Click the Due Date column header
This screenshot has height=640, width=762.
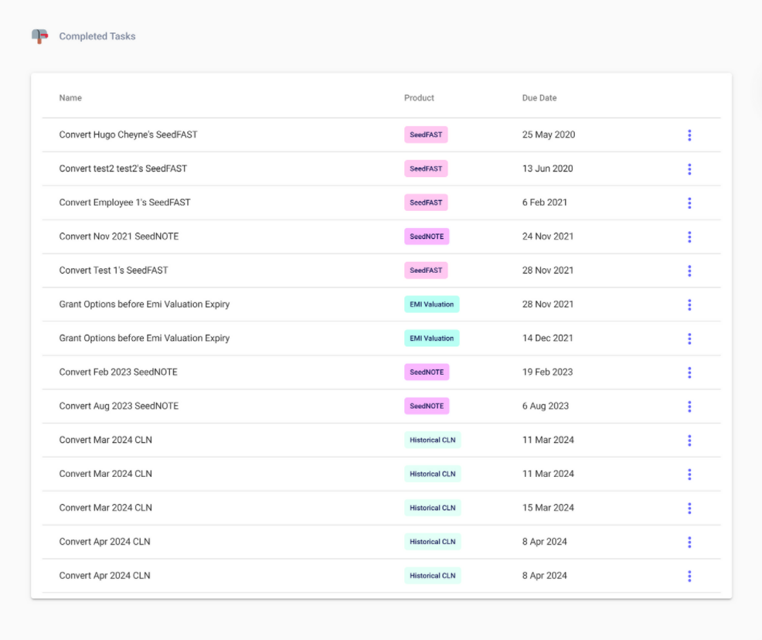pyautogui.click(x=539, y=97)
